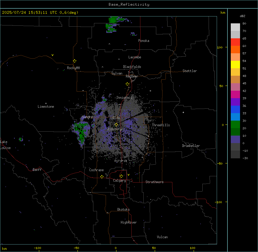Screen dimensions: 258x252
Task: Click the Olds town label
Action: point(116,118)
